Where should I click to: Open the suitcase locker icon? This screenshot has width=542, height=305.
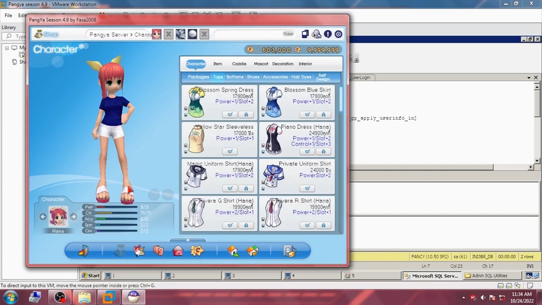coord(158,251)
